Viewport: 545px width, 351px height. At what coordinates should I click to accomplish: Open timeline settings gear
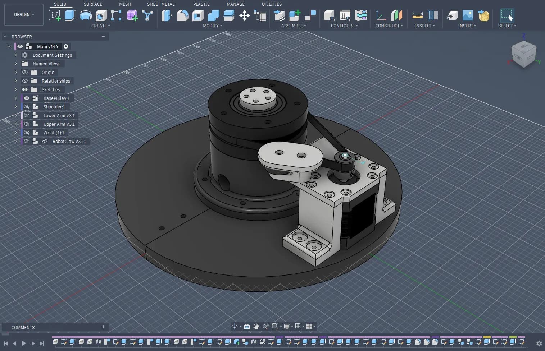539,343
